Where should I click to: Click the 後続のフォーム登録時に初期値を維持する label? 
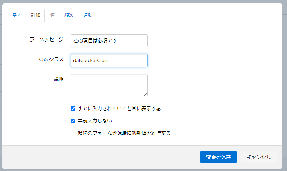[x=124, y=133]
